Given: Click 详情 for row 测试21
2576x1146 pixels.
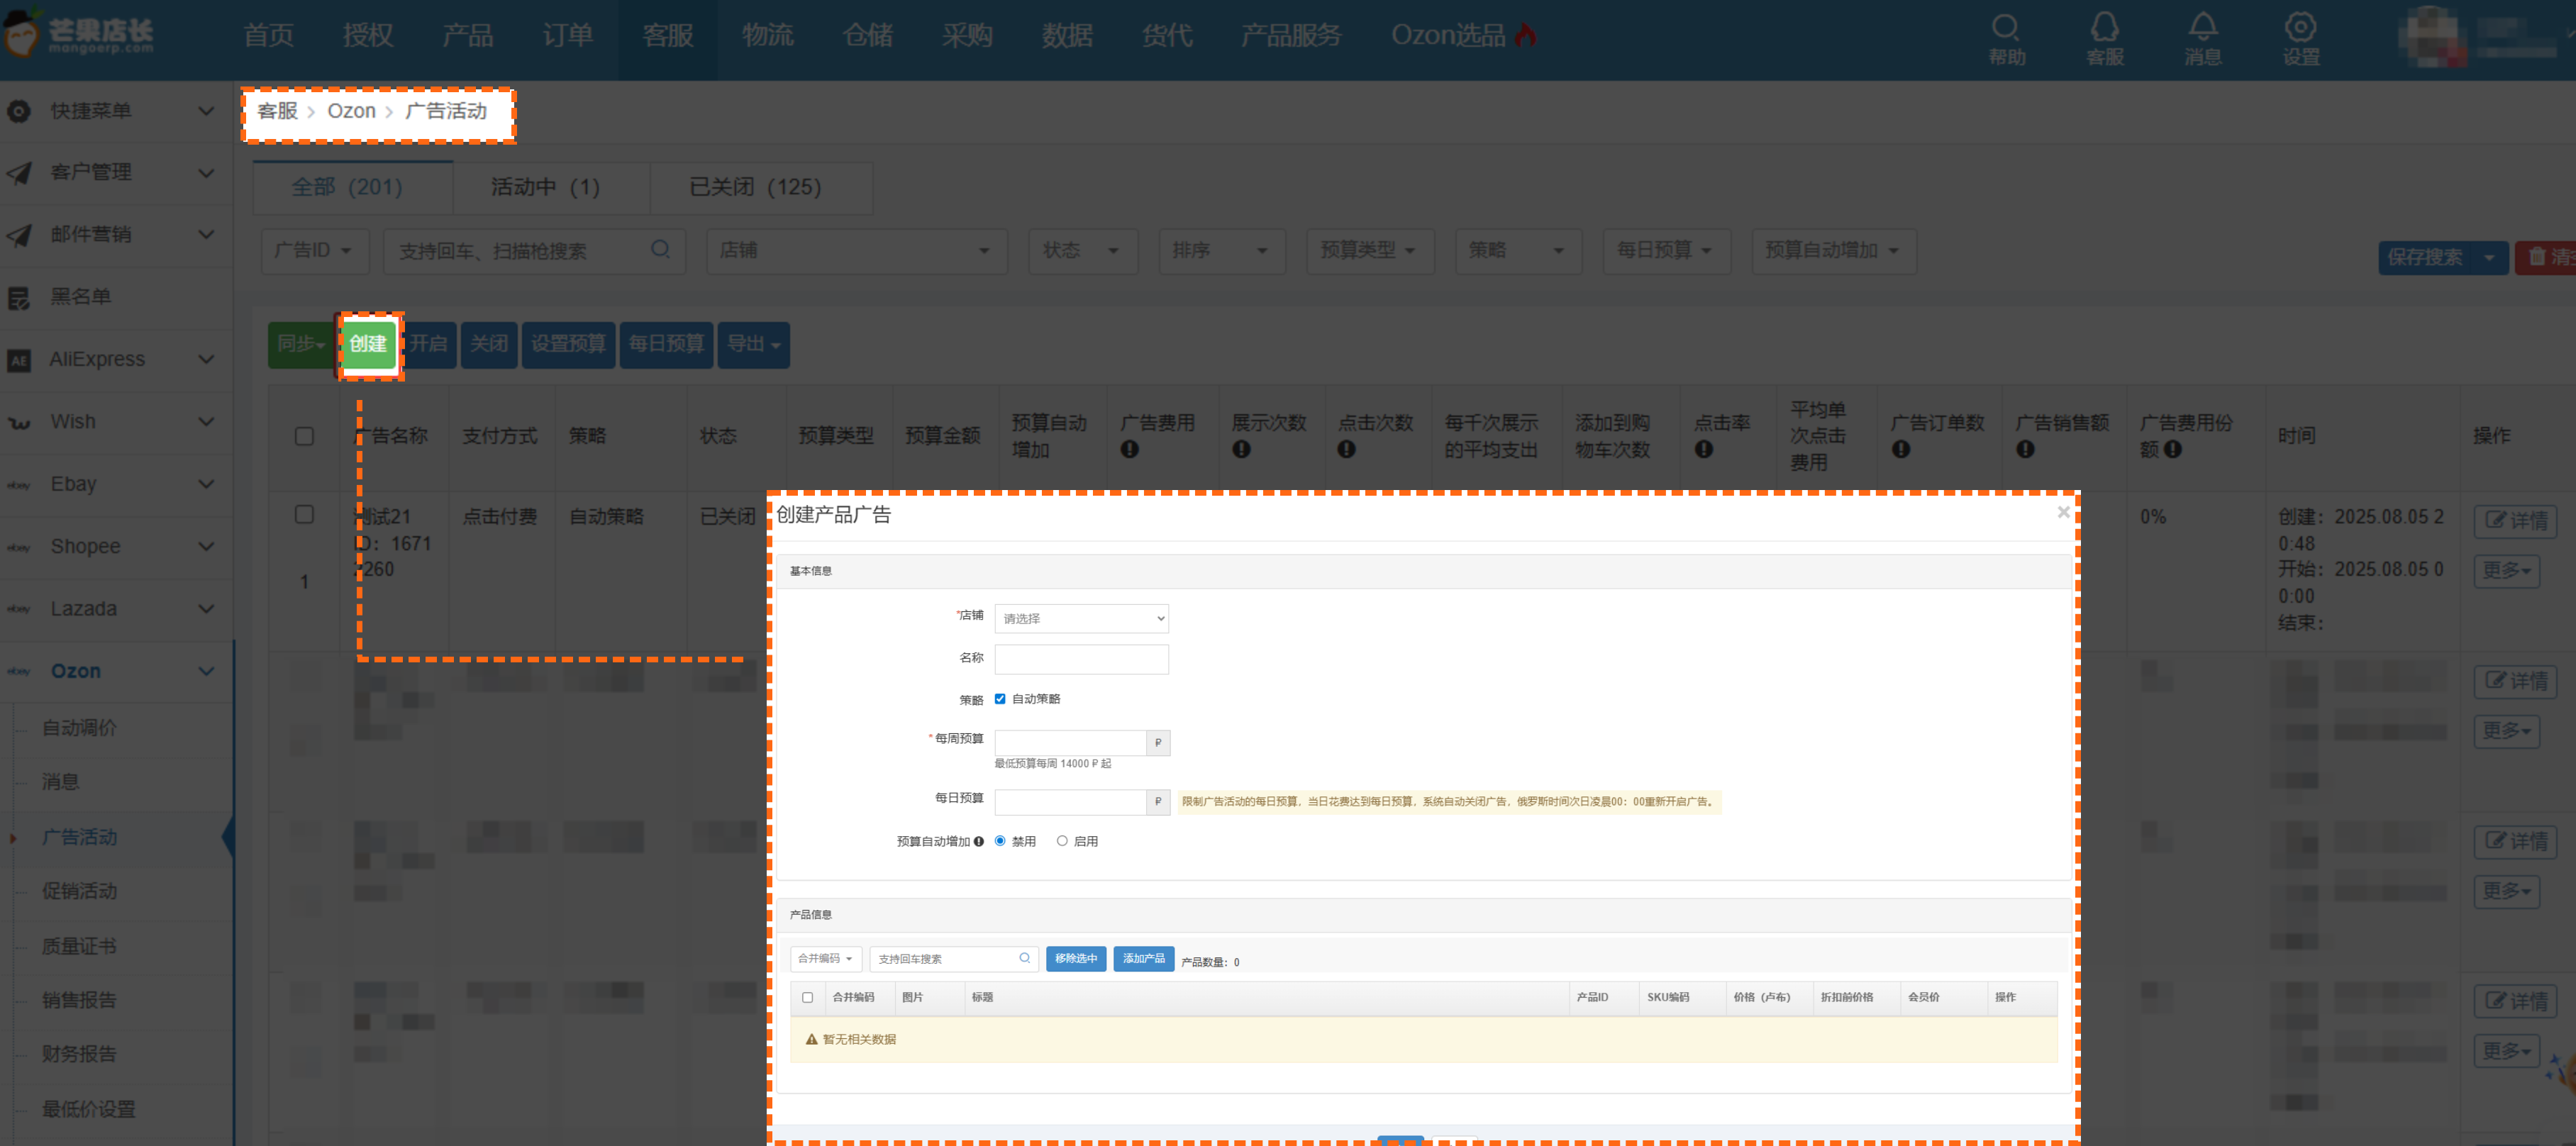Looking at the screenshot, I should (x=2514, y=521).
